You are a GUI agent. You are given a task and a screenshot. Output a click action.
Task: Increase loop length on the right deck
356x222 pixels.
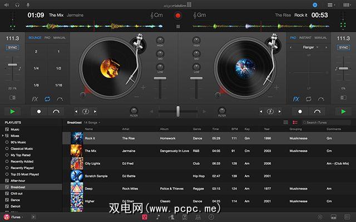click(279, 112)
